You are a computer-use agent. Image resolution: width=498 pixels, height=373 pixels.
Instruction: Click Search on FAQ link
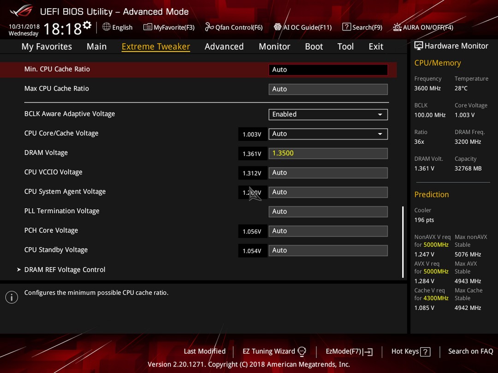point(470,351)
